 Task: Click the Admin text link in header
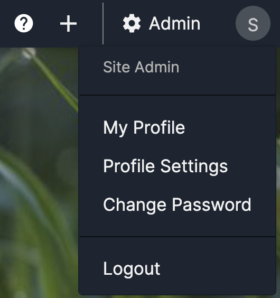[x=174, y=24]
